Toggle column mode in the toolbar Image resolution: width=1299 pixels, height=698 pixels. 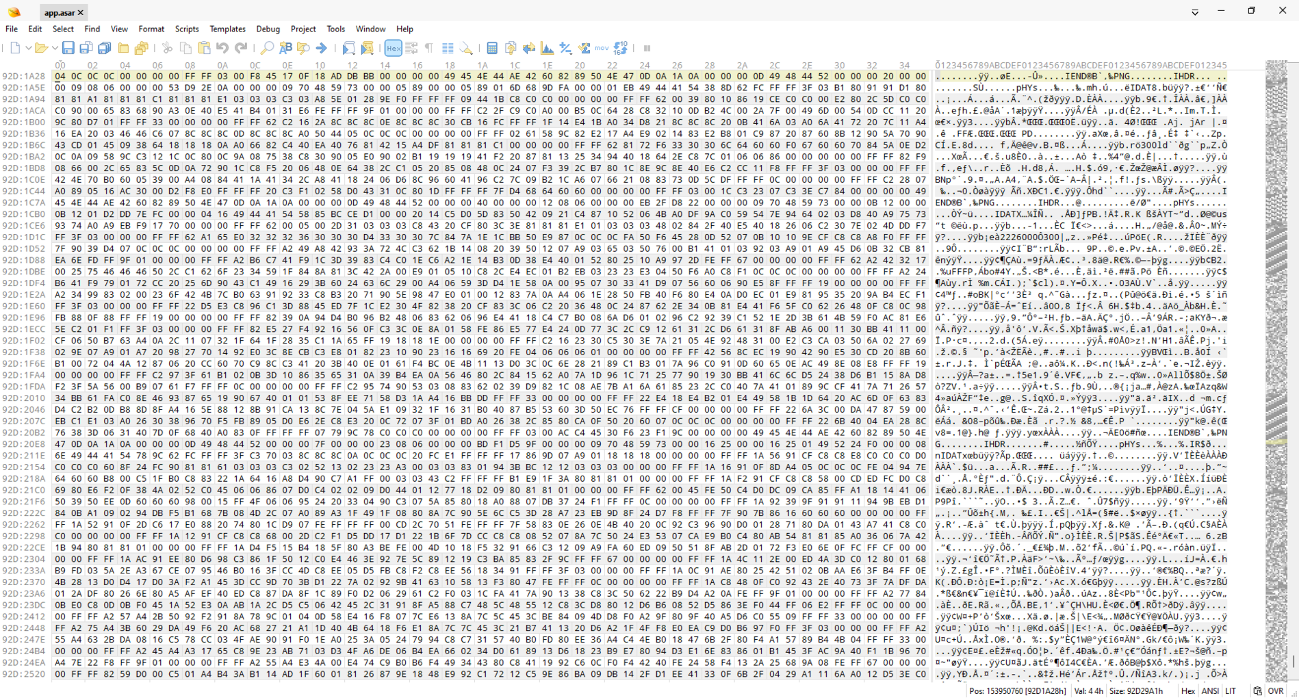pos(448,48)
